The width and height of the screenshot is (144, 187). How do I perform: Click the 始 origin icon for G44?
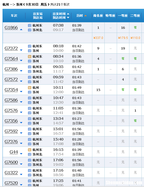(x=30, y=150)
